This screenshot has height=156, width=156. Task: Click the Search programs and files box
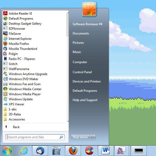tap(35, 137)
